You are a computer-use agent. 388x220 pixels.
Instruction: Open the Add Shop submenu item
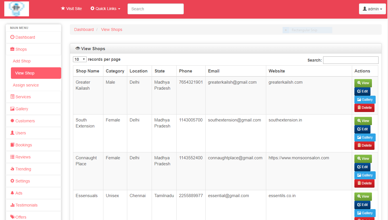22,61
